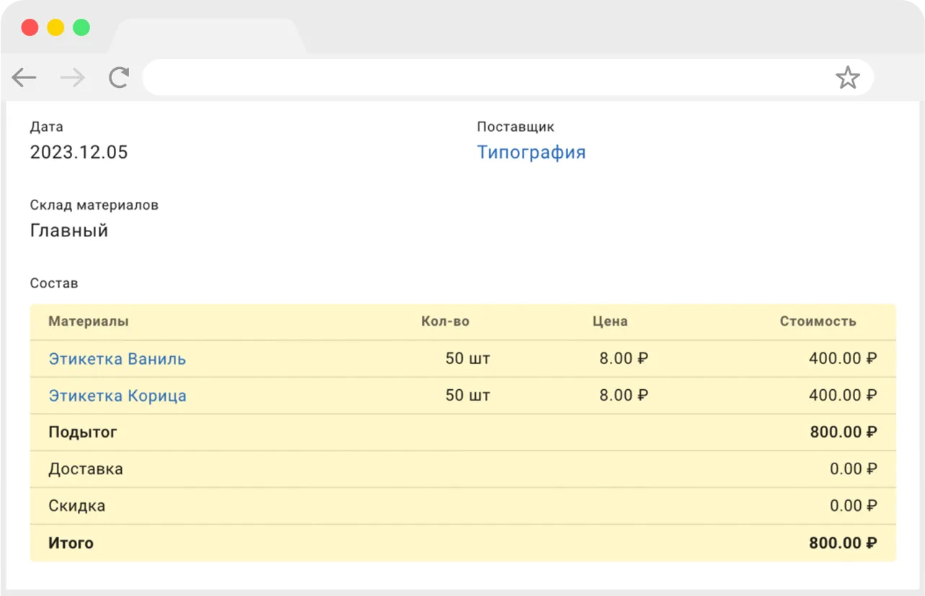Viewport: 925px width, 596px height.
Task: Click the red close window dot
Action: tap(30, 28)
